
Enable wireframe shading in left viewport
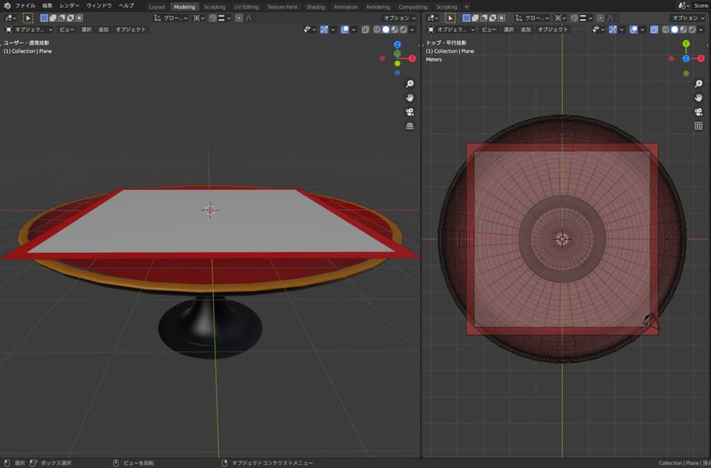pyautogui.click(x=377, y=30)
